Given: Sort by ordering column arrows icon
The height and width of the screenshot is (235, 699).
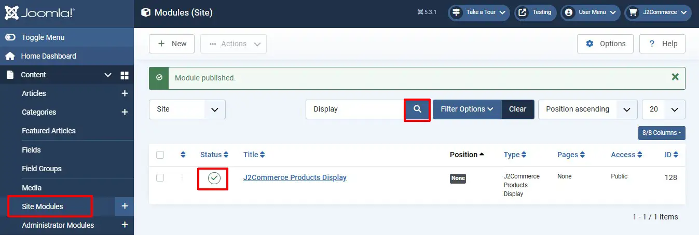Looking at the screenshot, I should point(183,155).
